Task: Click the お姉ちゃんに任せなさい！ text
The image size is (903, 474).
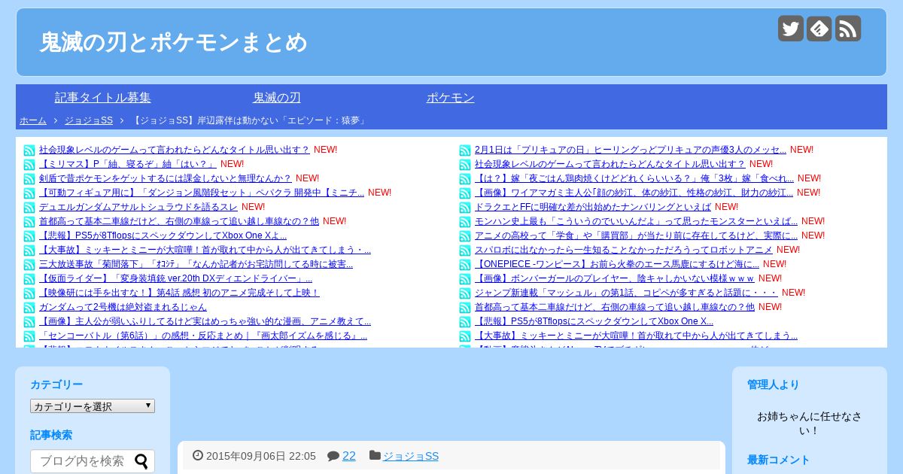Action: pyautogui.click(x=810, y=424)
